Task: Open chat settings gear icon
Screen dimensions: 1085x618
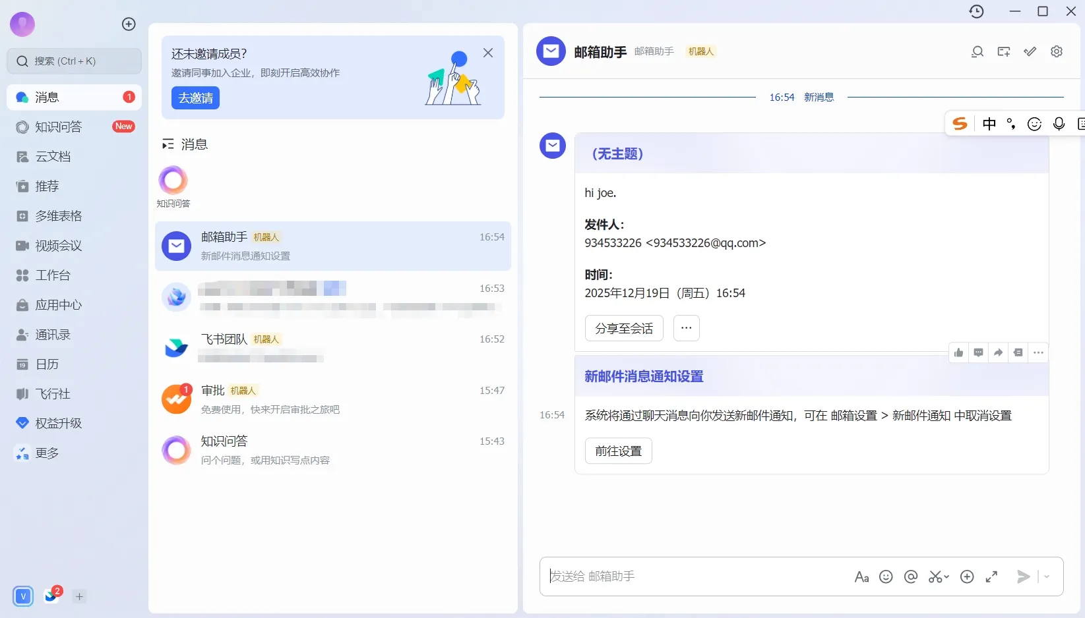Action: click(x=1057, y=51)
